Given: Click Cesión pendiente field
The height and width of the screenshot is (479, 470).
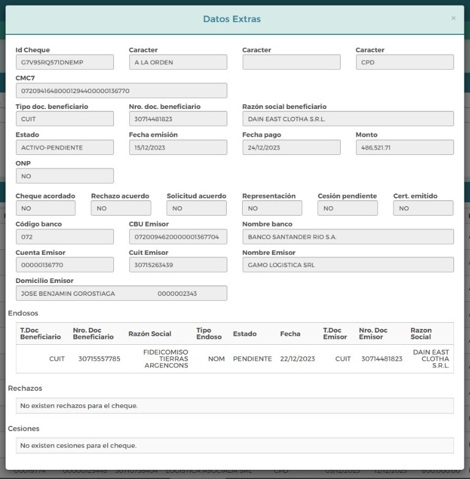Looking at the screenshot, I should point(347,208).
